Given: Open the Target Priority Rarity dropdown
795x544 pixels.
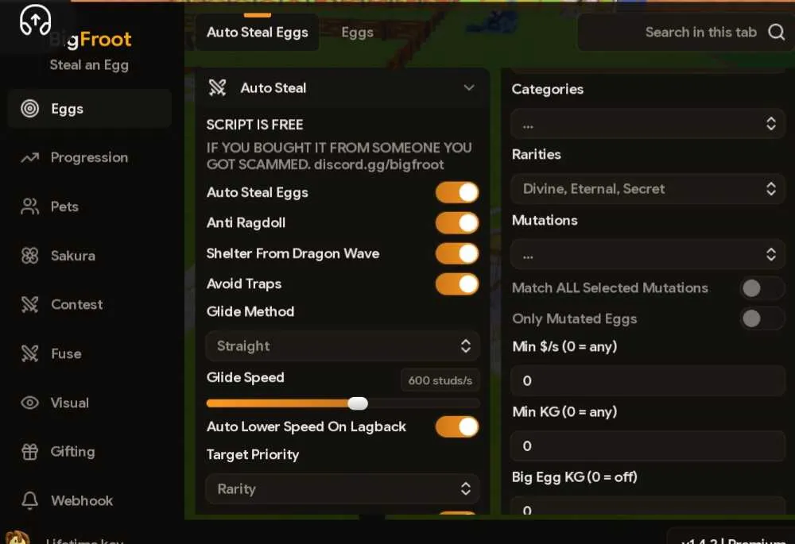Looking at the screenshot, I should point(343,488).
